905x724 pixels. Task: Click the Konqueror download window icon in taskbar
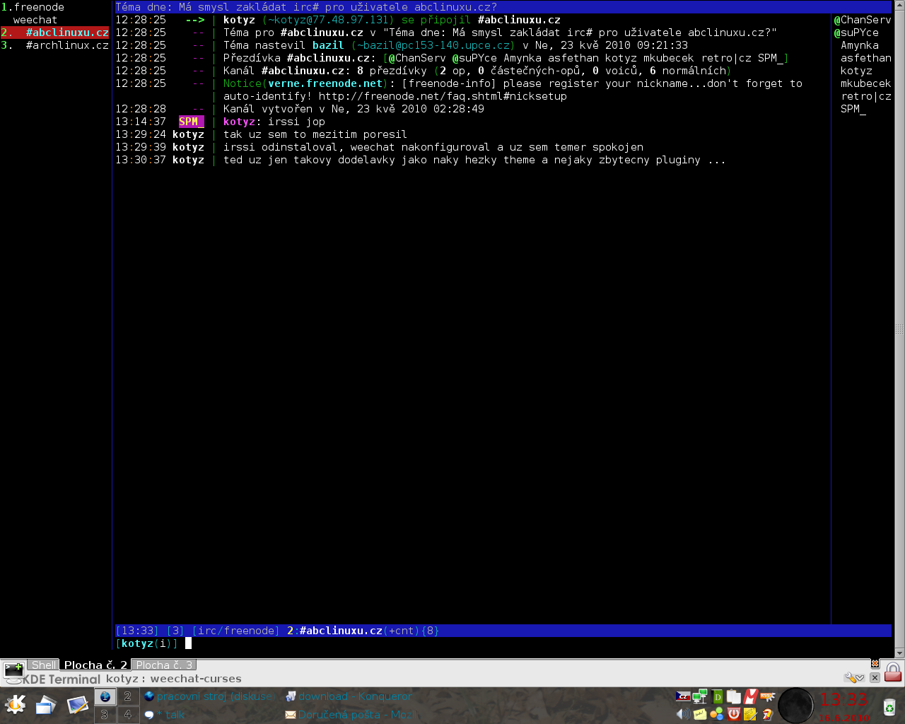(290, 696)
